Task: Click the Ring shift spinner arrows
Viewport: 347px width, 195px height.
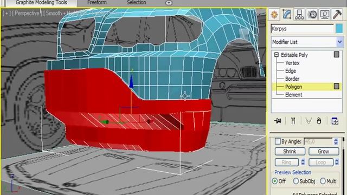Action: tap(303, 162)
